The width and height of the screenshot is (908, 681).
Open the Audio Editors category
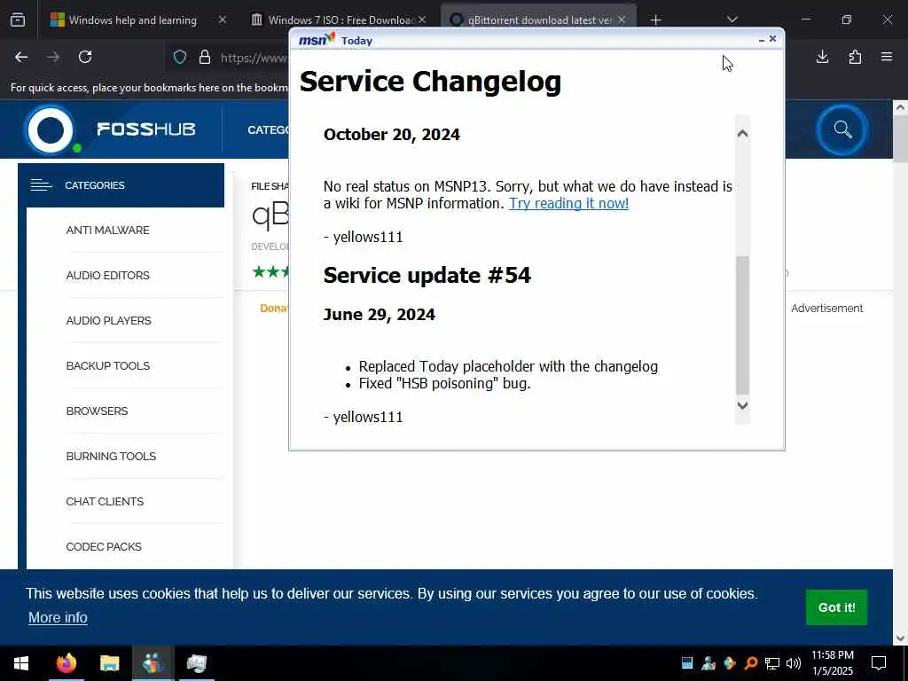point(107,276)
